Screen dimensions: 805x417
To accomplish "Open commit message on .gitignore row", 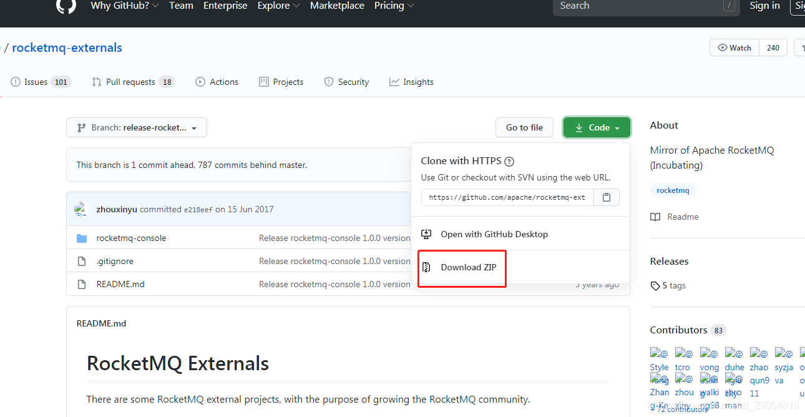I will pyautogui.click(x=334, y=261).
